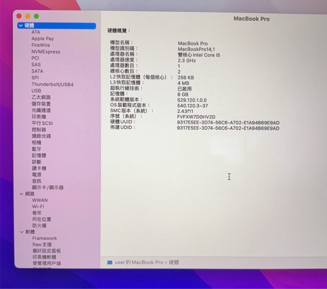Open 受管理用戶端 item
The height and width of the screenshot is (289, 327).
point(46,263)
